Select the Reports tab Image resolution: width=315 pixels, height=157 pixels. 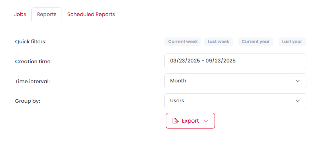47,14
